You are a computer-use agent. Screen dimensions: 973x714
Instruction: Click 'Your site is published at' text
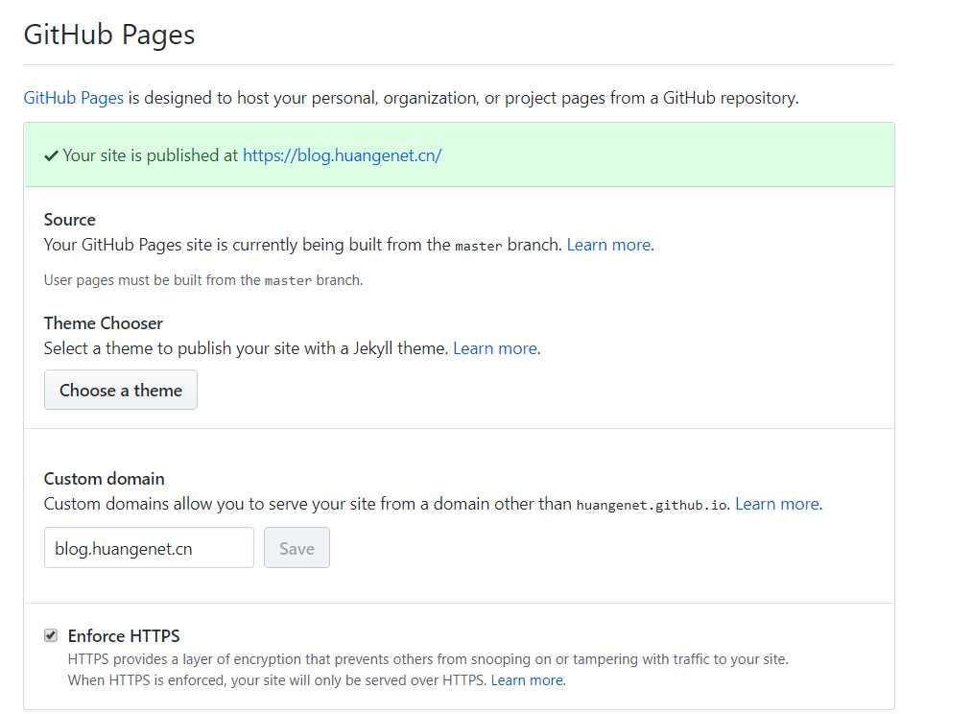pos(150,155)
